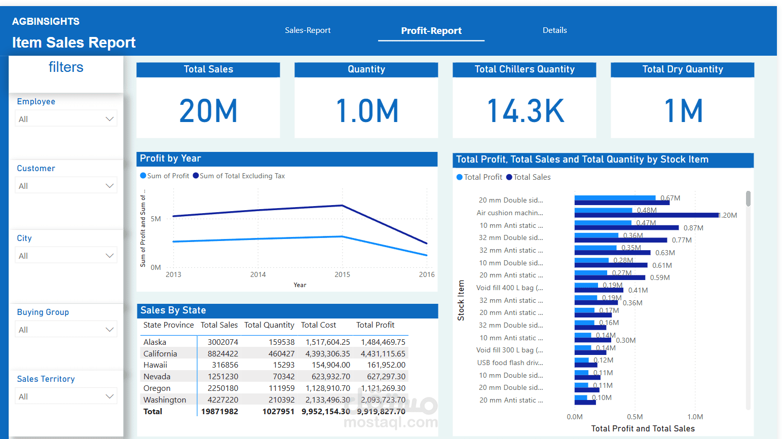Switch to the Profit-Report tab
Image resolution: width=782 pixels, height=439 pixels.
(431, 31)
